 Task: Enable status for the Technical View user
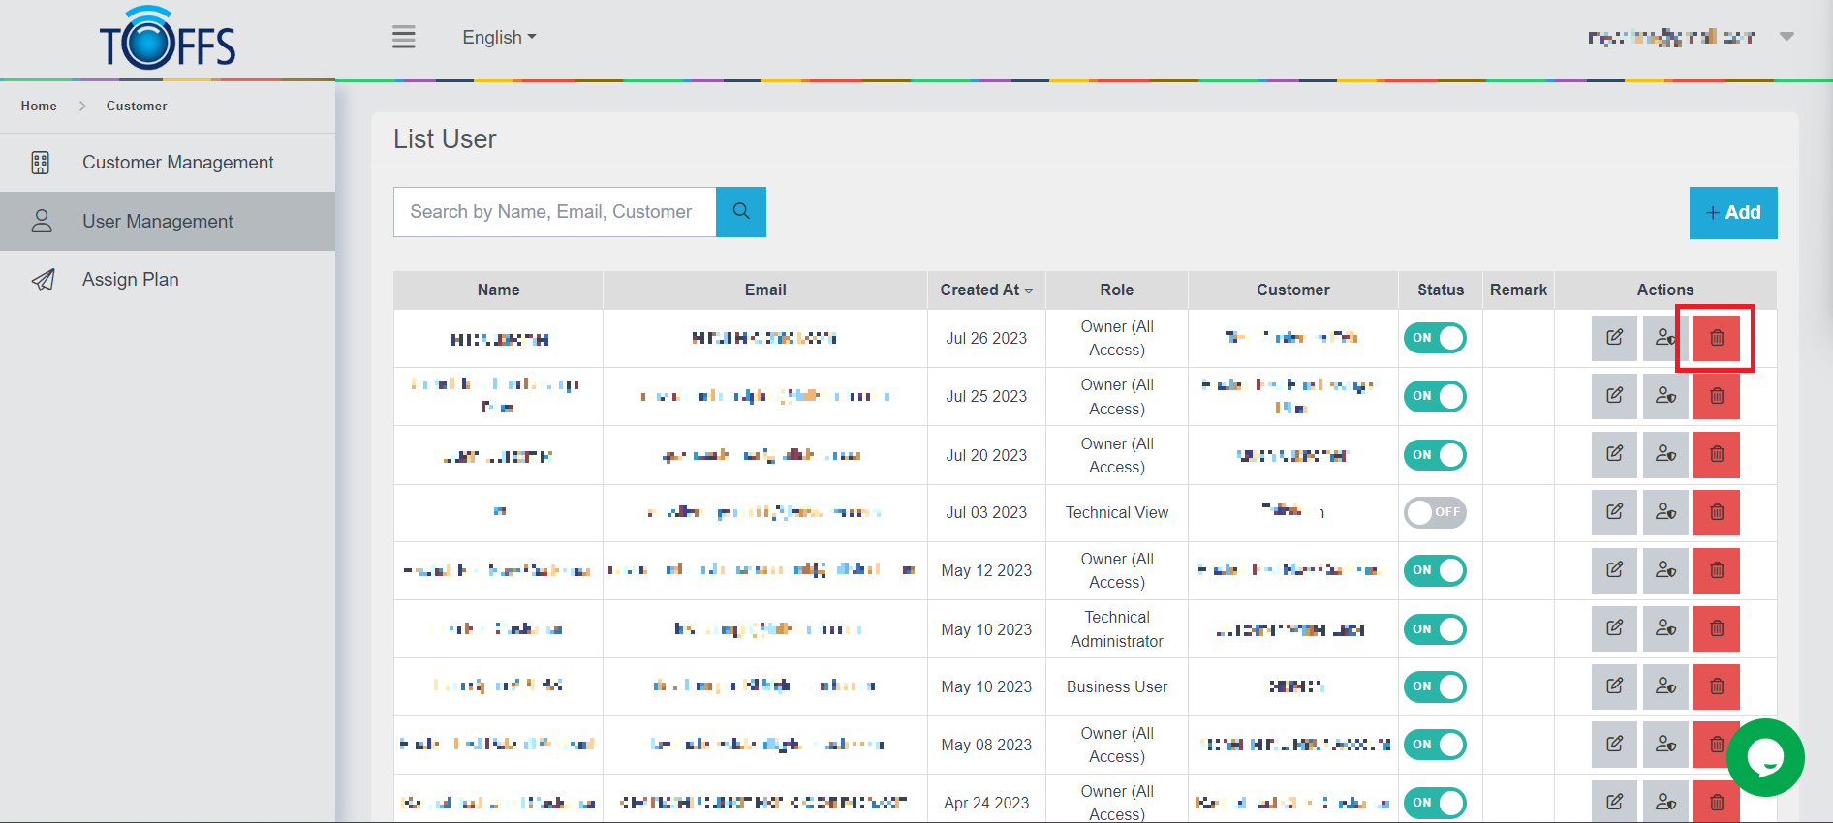click(1435, 512)
